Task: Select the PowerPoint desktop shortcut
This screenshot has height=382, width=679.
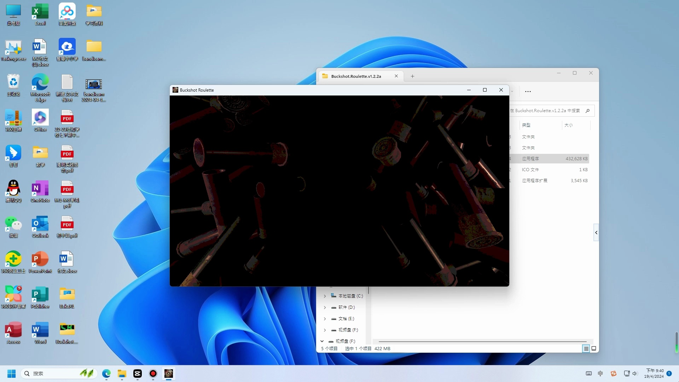Action: pos(40,262)
